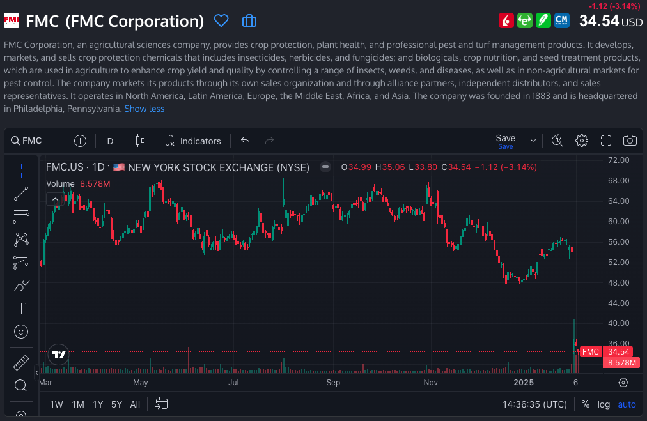The height and width of the screenshot is (421, 647).
Task: Open price axis settings gear
Action: coord(623,383)
